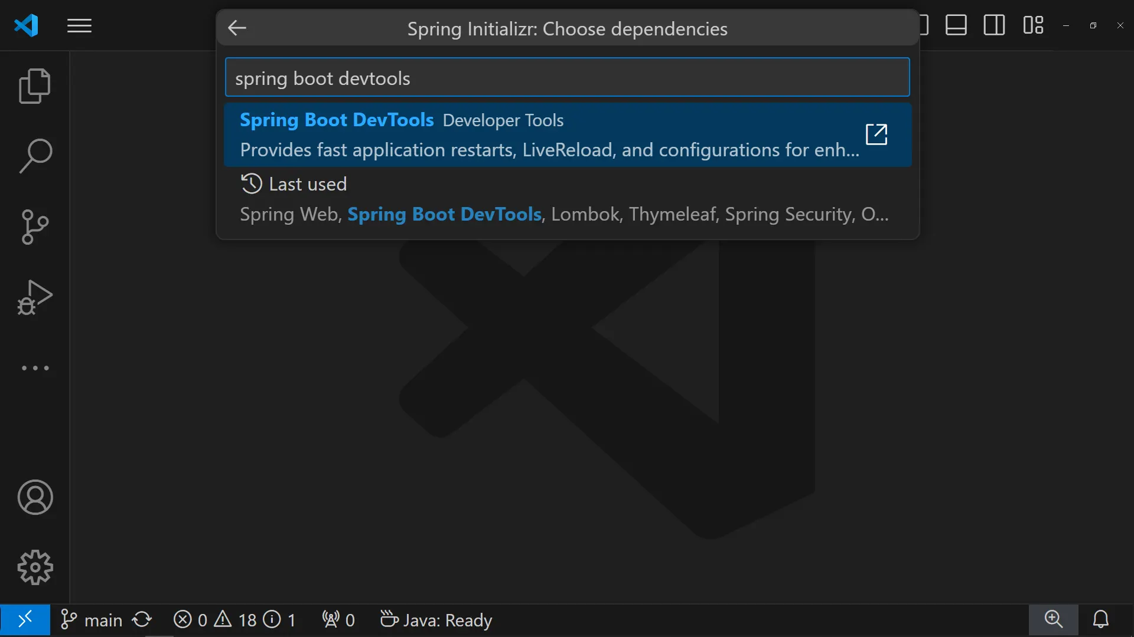
Task: Open the Accounts menu icon
Action: [x=35, y=497]
